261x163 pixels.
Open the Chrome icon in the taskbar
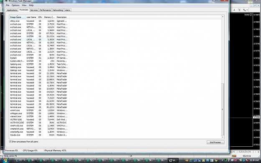pos(216,160)
